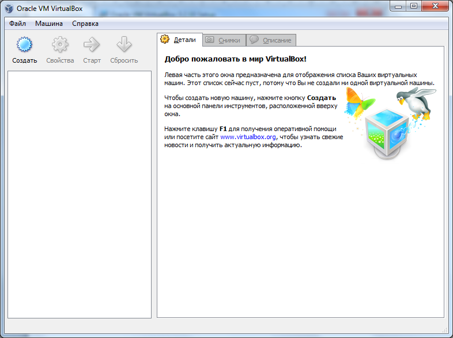Open the Справка menu

coord(85,24)
